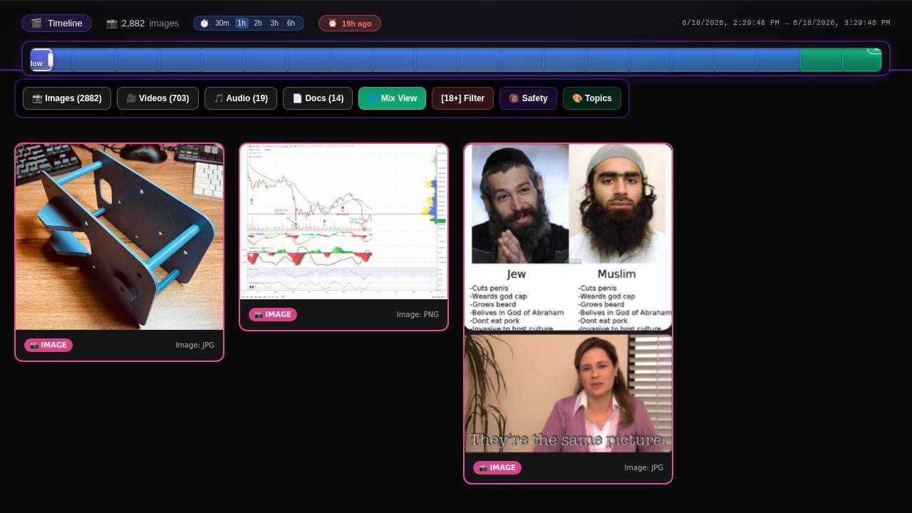
Task: Select the 1h time range
Action: tap(242, 24)
